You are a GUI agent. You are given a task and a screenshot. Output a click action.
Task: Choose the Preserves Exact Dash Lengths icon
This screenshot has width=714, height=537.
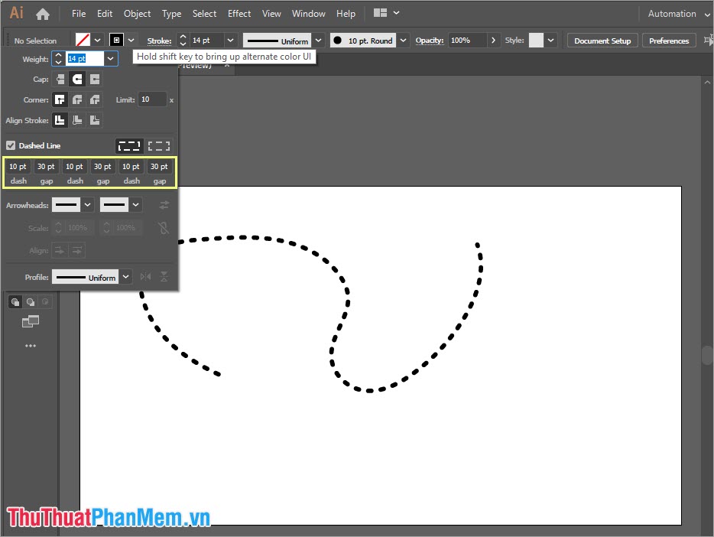point(129,145)
